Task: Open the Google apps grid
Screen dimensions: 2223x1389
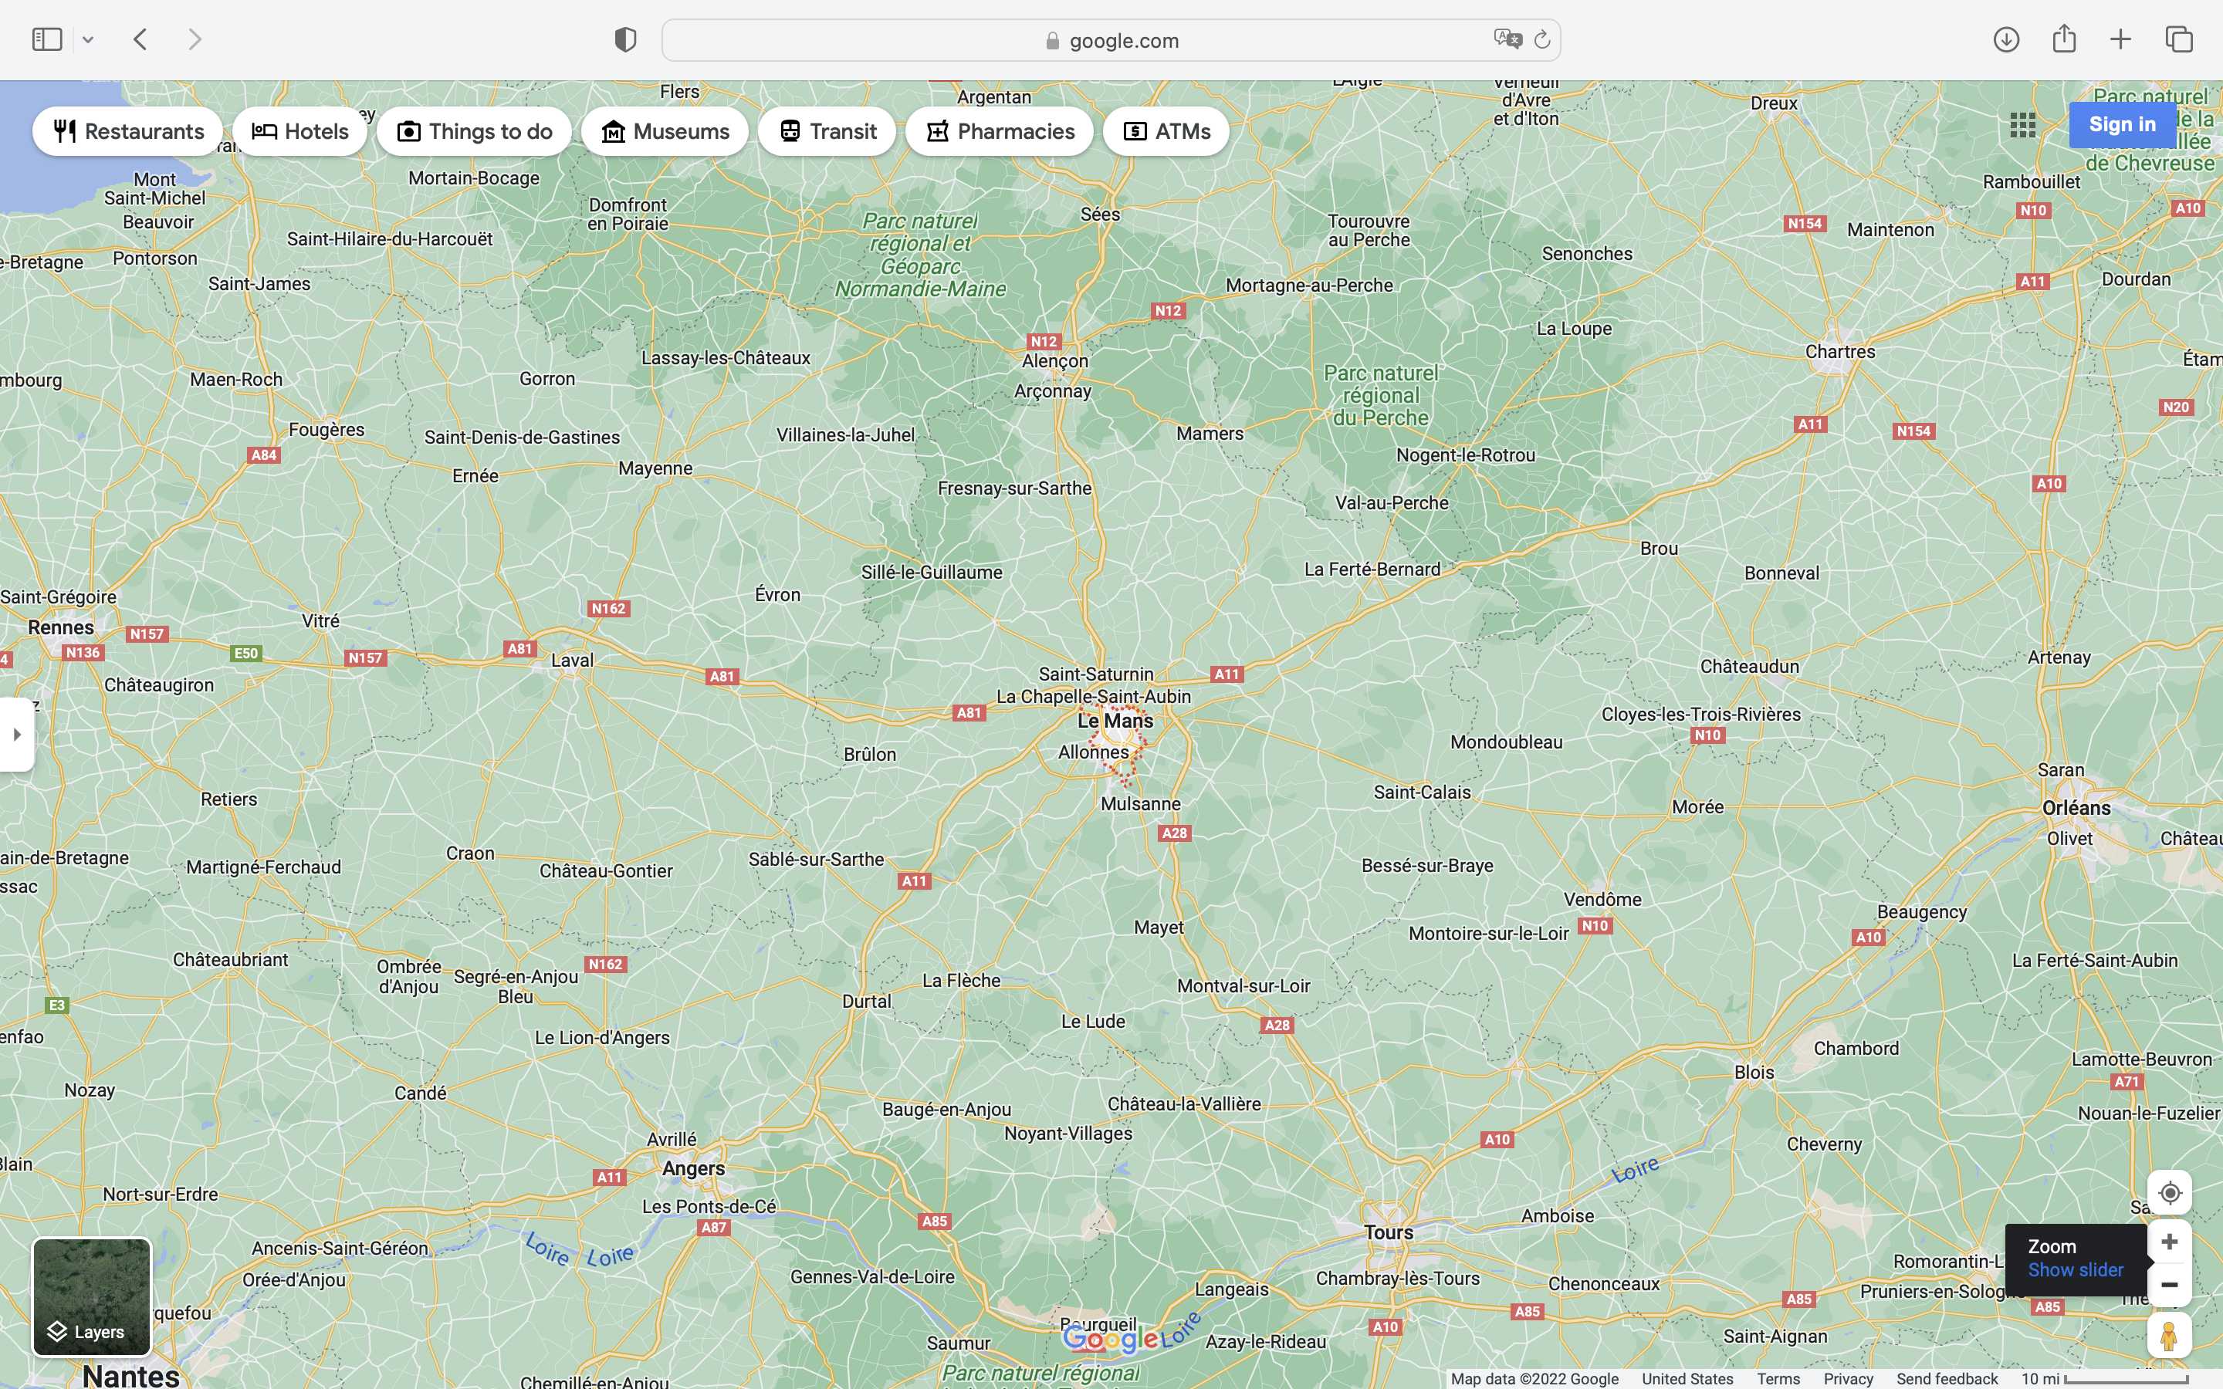Action: pyautogui.click(x=2022, y=125)
